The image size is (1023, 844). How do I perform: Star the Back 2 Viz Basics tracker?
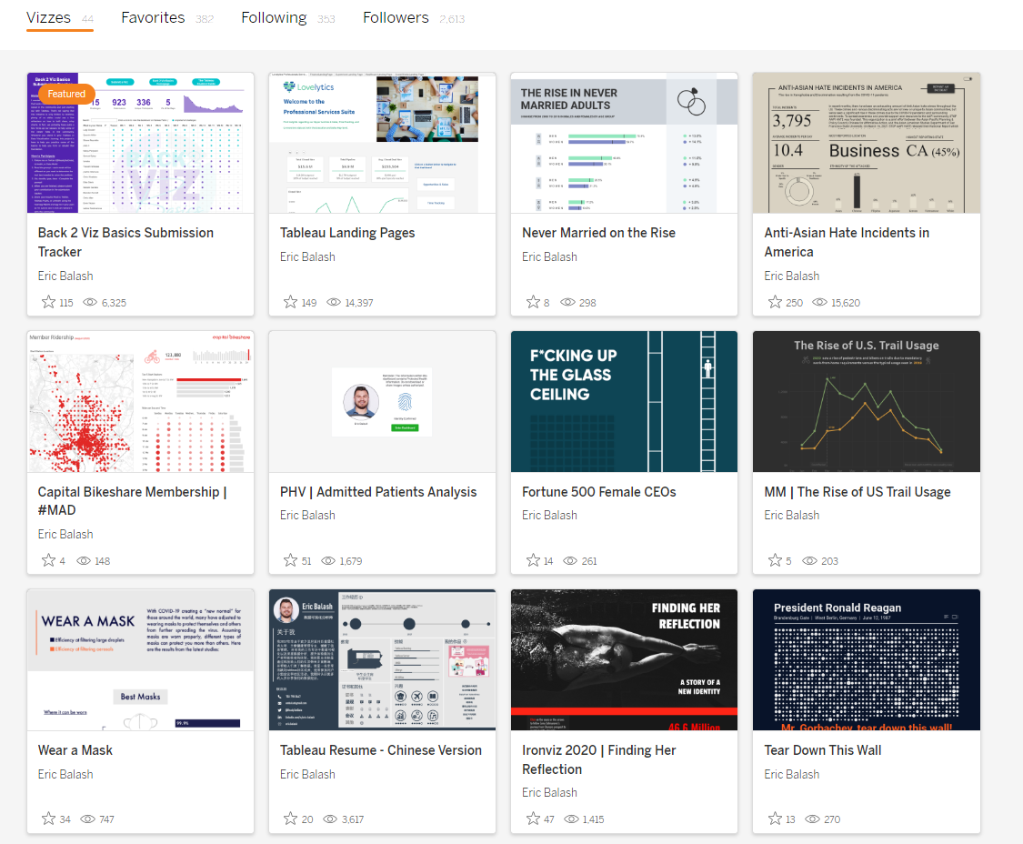pyautogui.click(x=48, y=302)
